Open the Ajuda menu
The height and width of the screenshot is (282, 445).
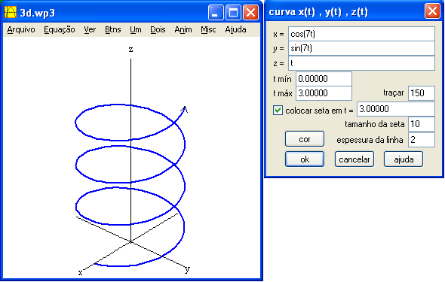[x=235, y=29]
